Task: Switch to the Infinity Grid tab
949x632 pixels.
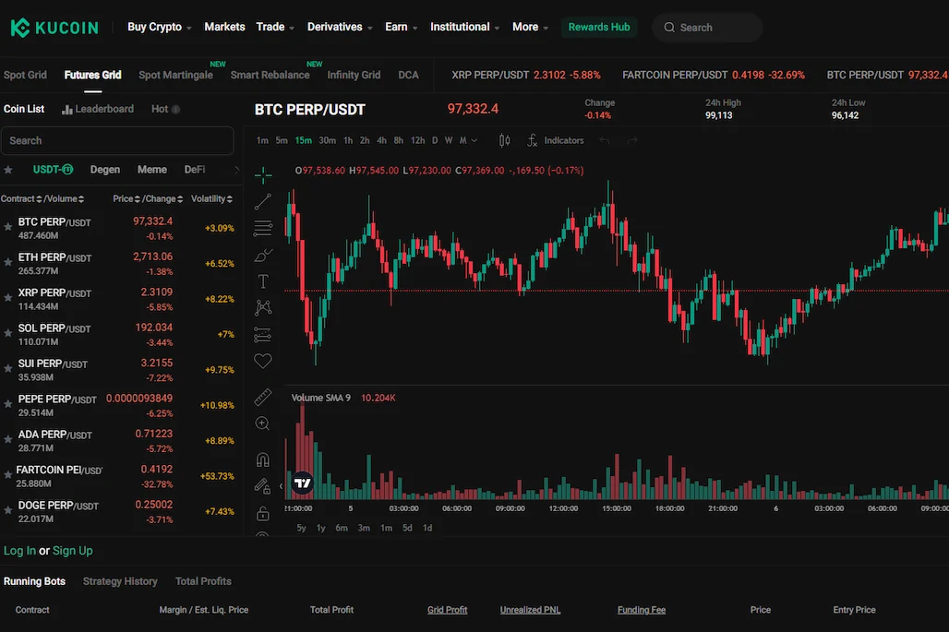Action: click(354, 75)
